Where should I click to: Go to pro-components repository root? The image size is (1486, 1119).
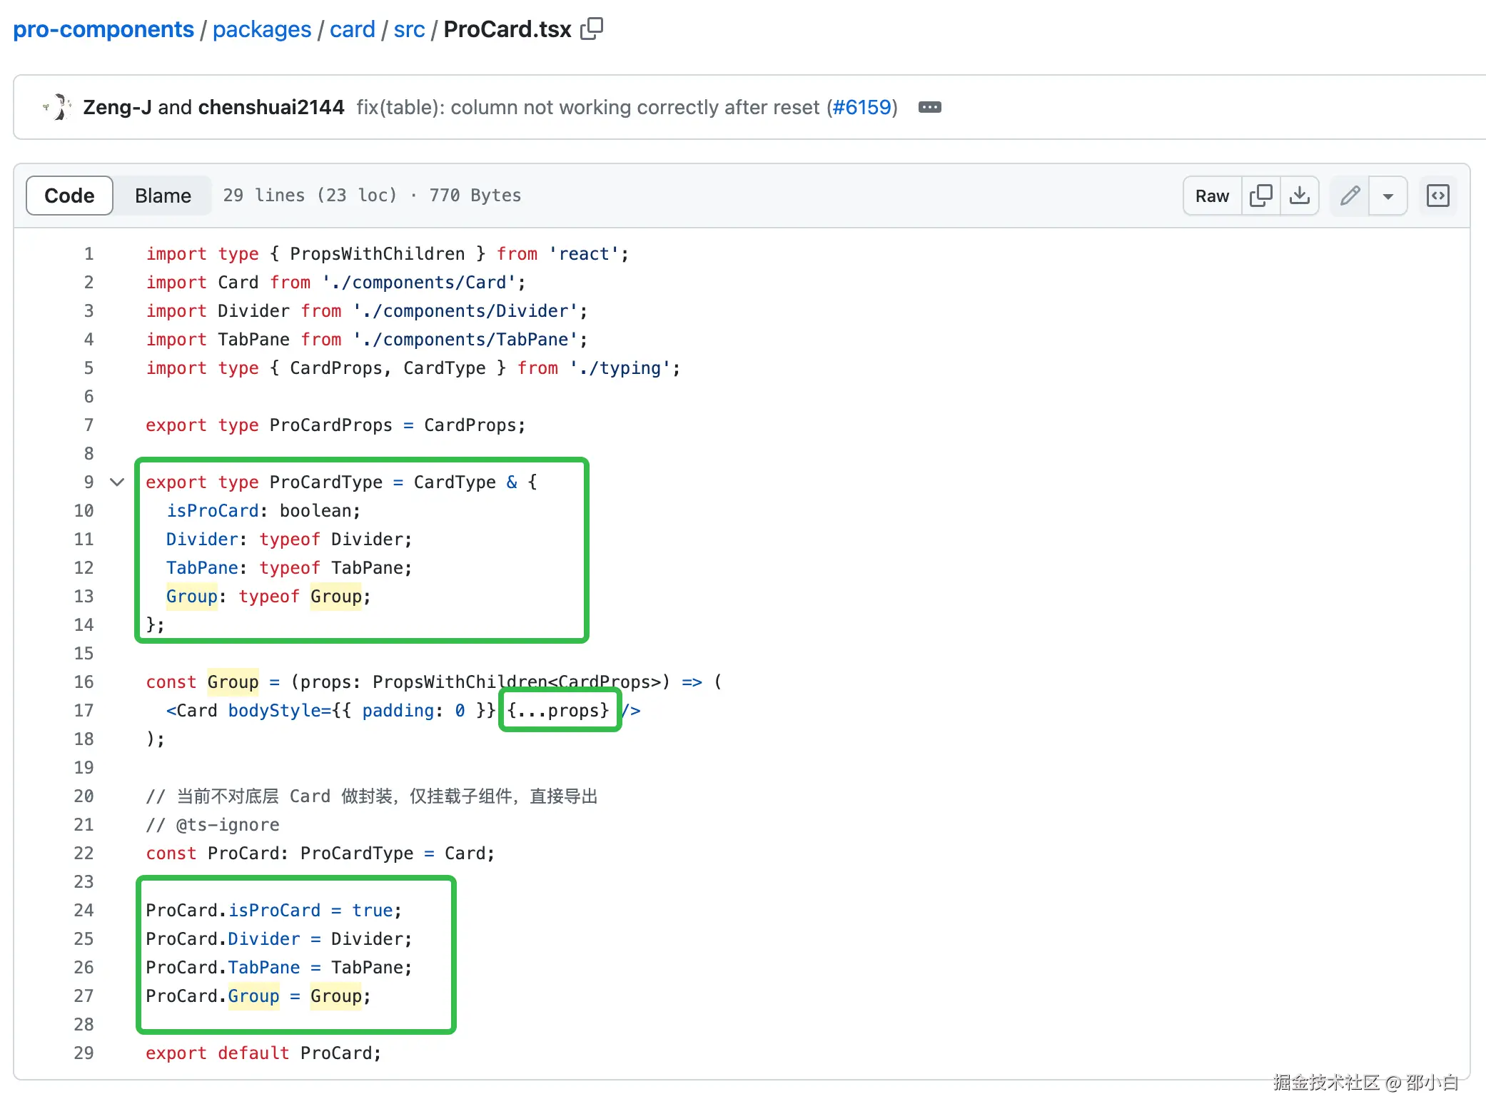tap(103, 29)
